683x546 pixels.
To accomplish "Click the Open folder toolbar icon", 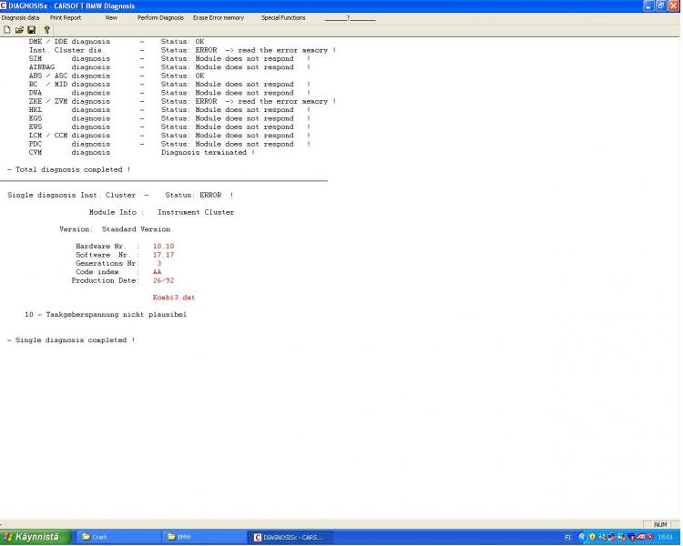I will [18, 30].
